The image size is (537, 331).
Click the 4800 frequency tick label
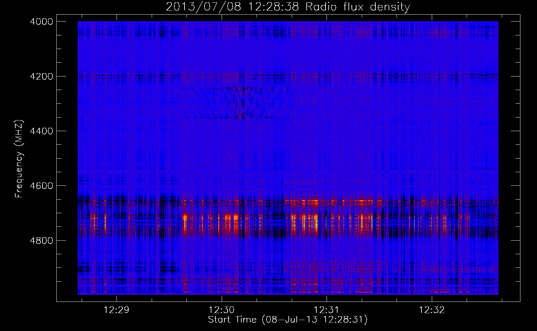(41, 240)
